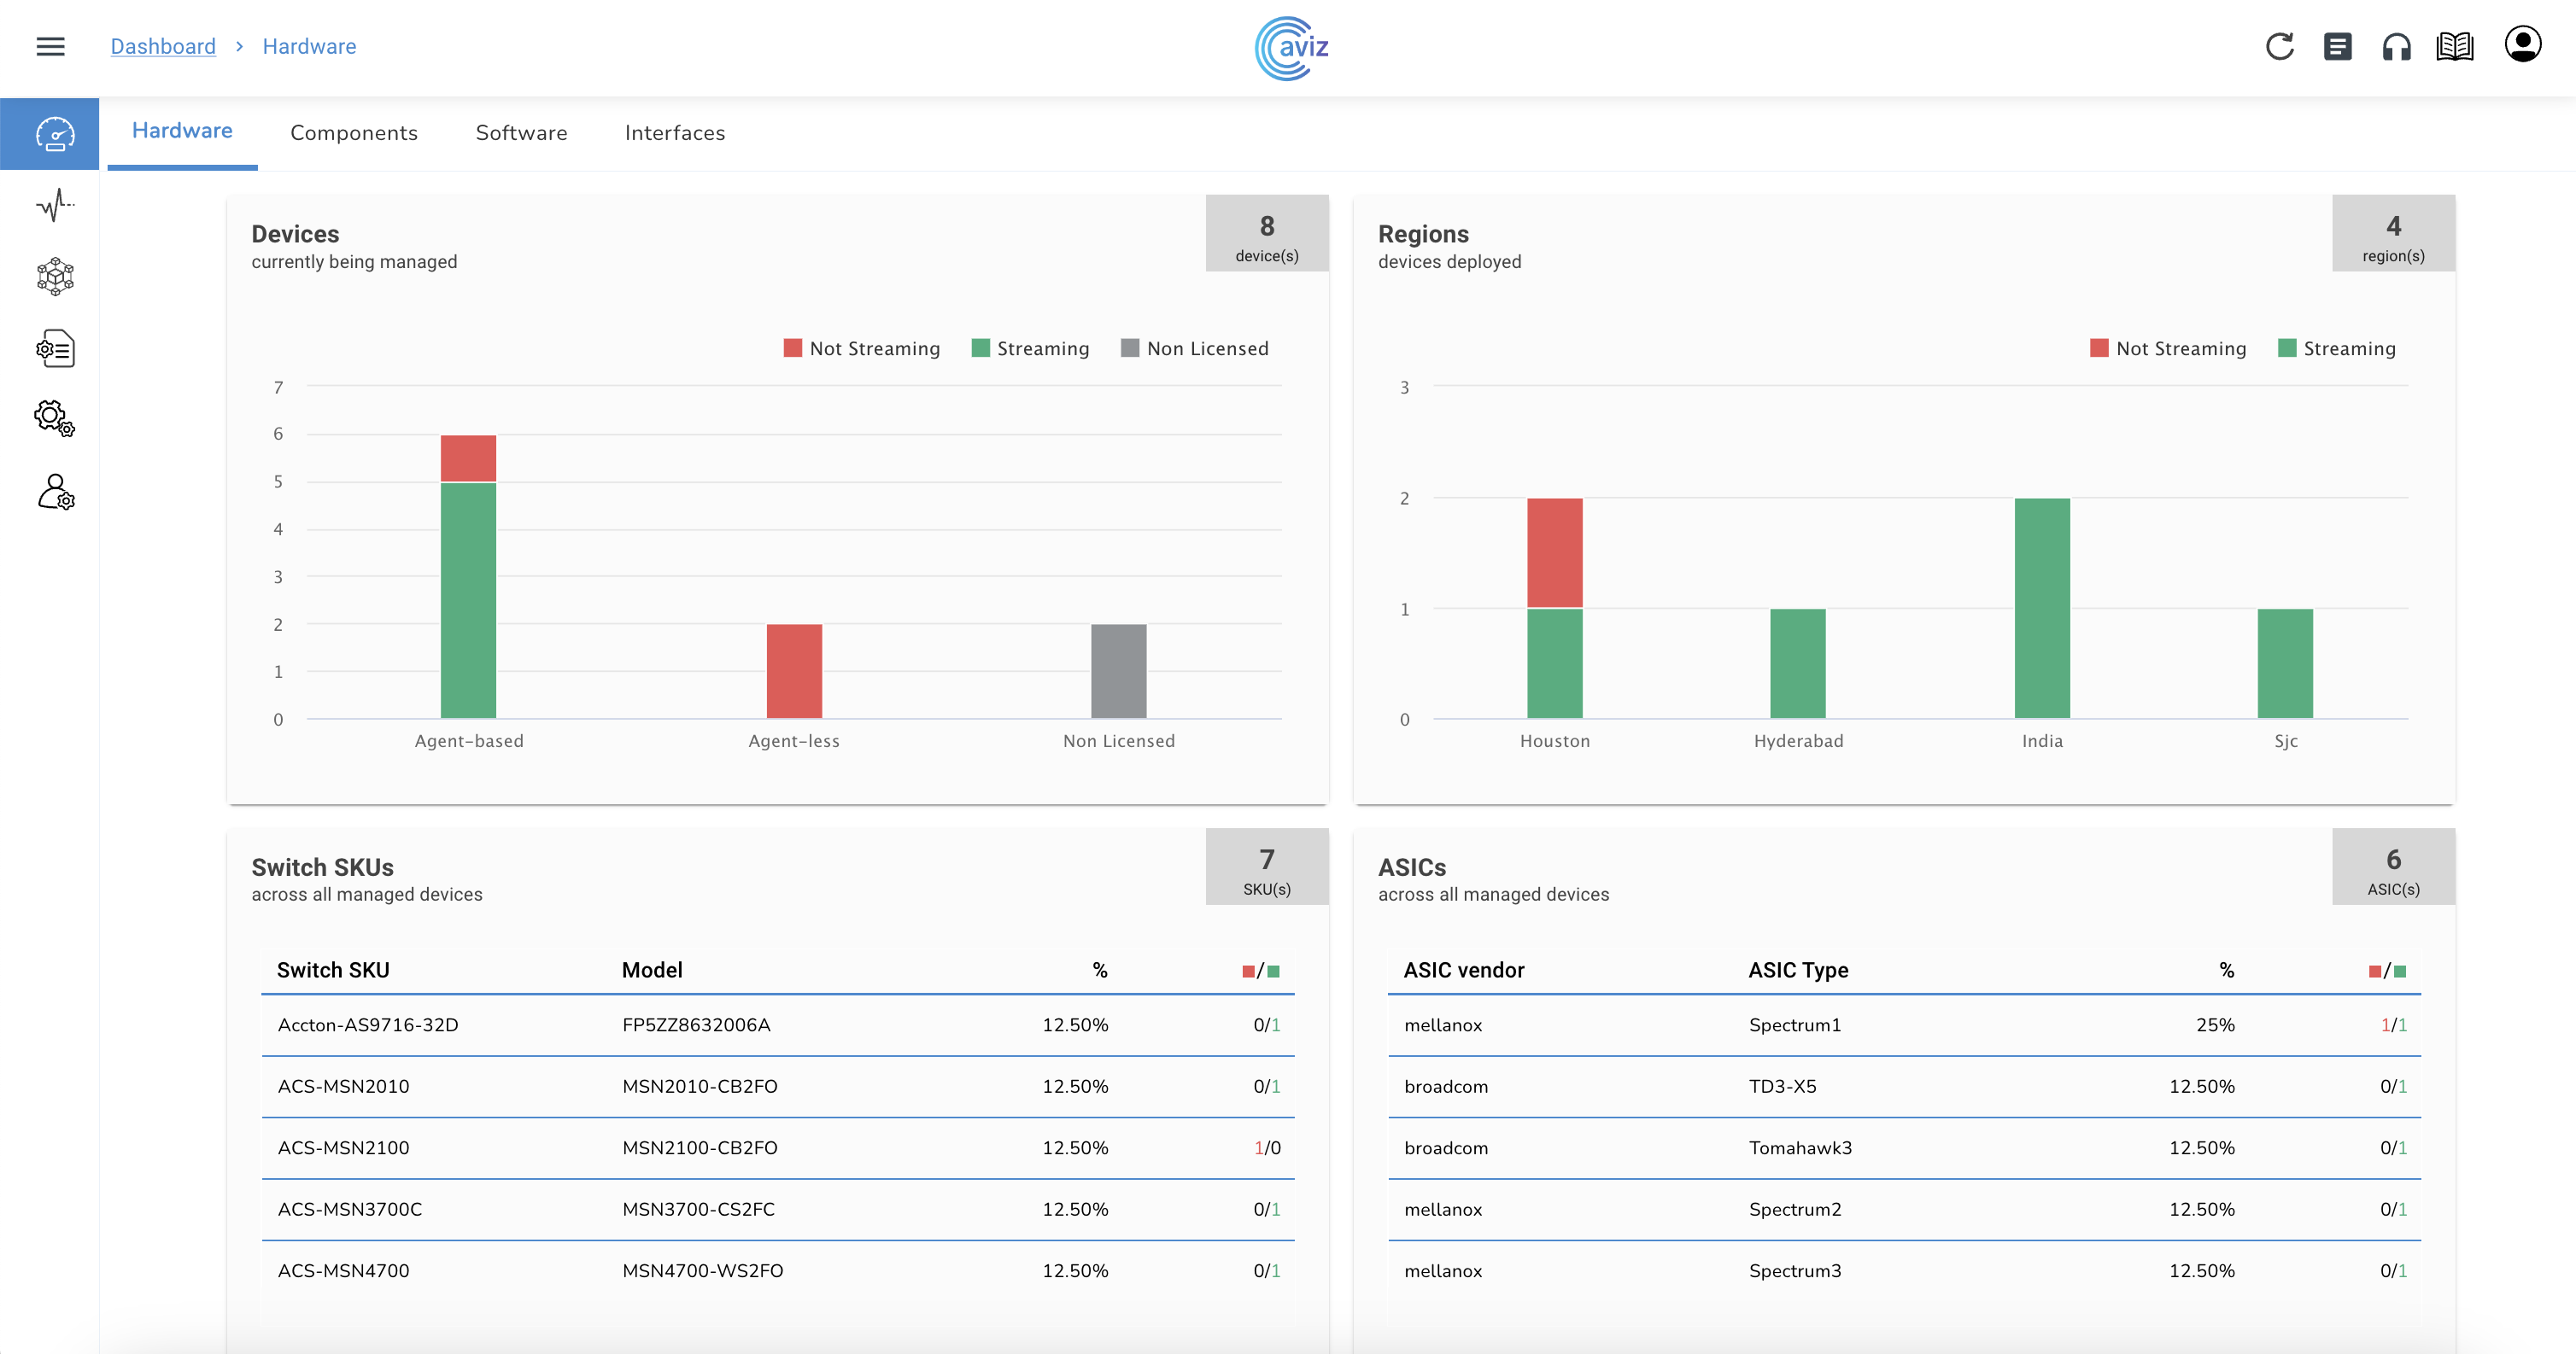The height and width of the screenshot is (1354, 2576).
Task: Click the Dashboard breadcrumb link
Action: (x=162, y=46)
